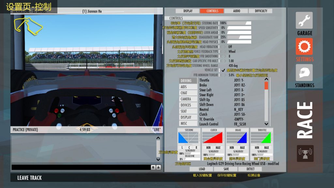The width and height of the screenshot is (334, 188).
Task: Click LEAVE TRACK
Action: click(29, 178)
